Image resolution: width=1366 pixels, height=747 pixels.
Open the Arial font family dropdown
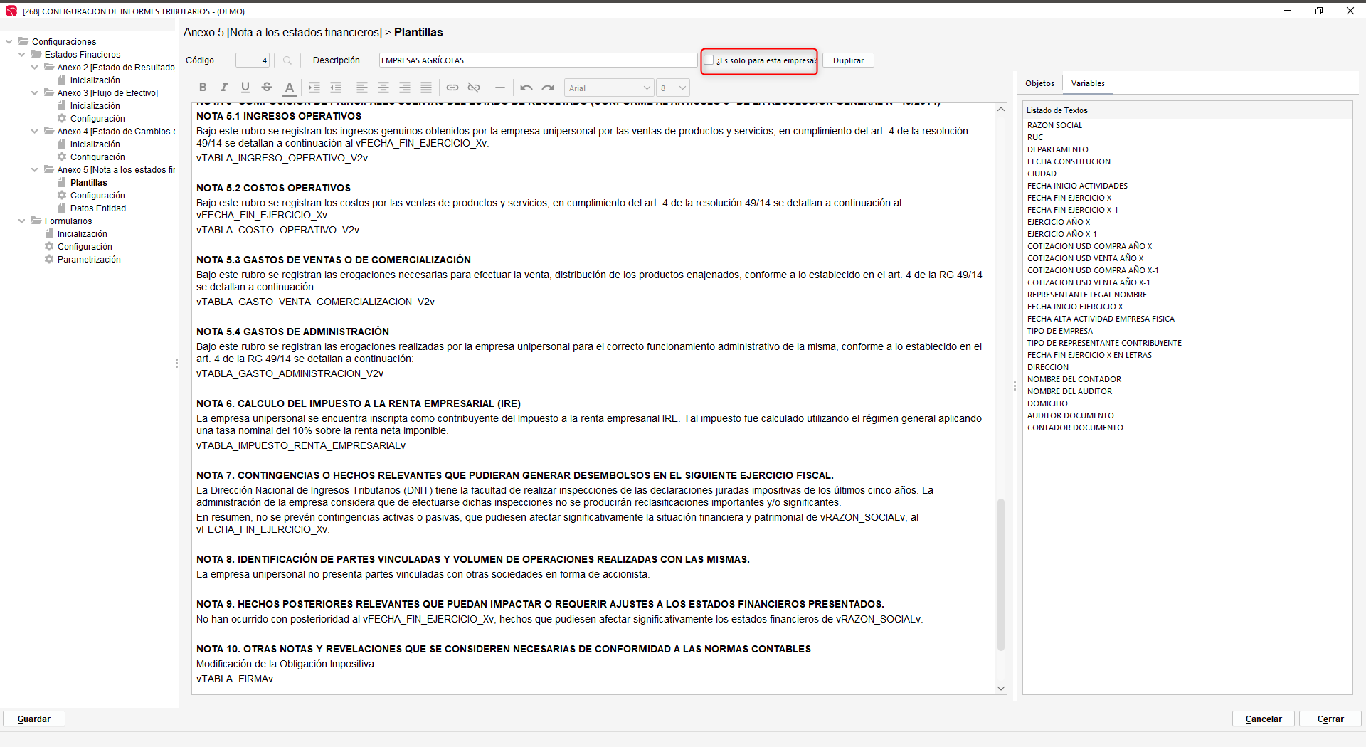click(x=609, y=88)
